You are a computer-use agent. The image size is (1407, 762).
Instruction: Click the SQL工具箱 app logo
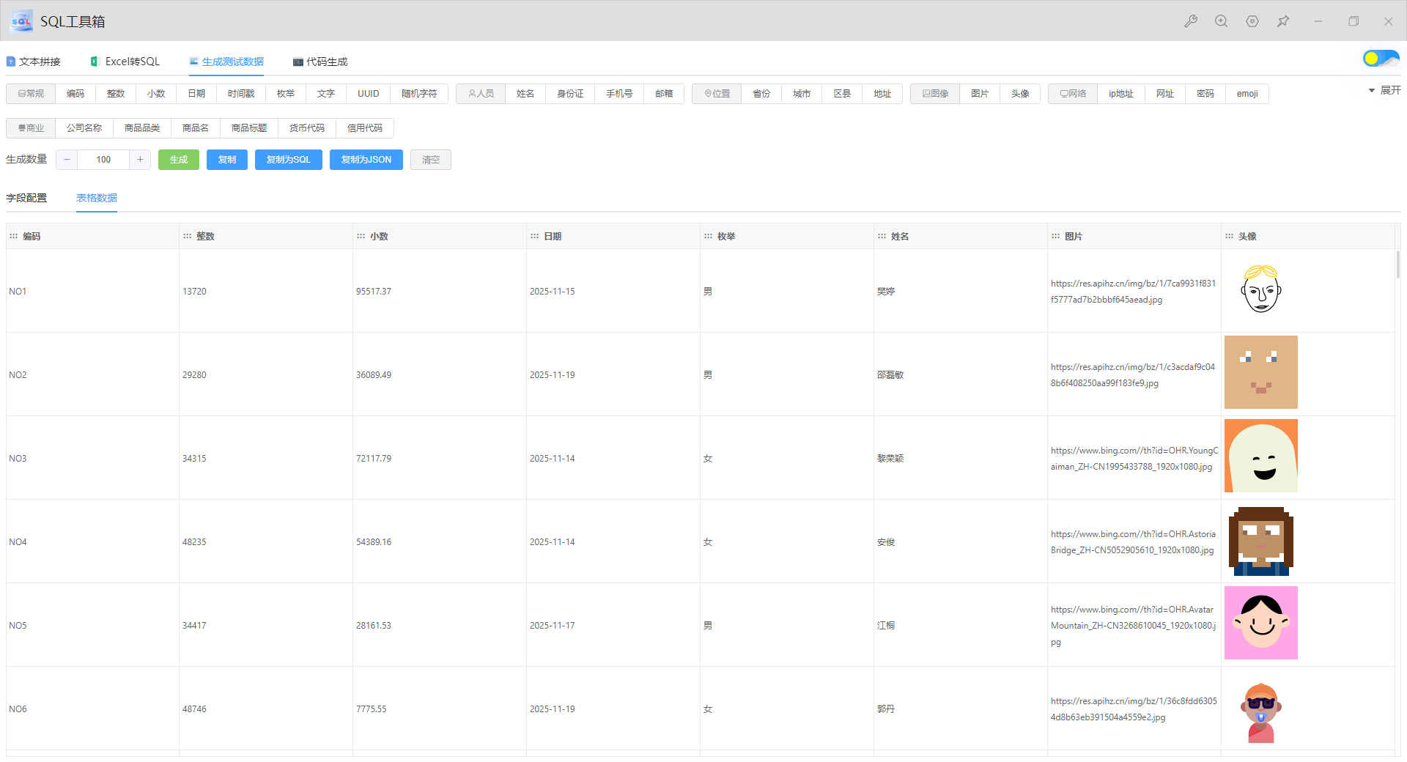(x=21, y=21)
